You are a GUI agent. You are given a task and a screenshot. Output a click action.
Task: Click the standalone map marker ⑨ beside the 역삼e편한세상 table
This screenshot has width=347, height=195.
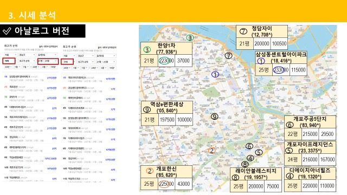click(214, 116)
